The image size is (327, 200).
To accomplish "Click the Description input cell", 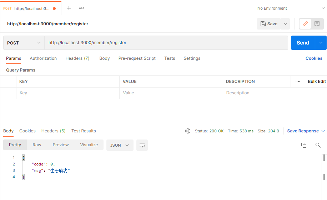I will coord(275,93).
